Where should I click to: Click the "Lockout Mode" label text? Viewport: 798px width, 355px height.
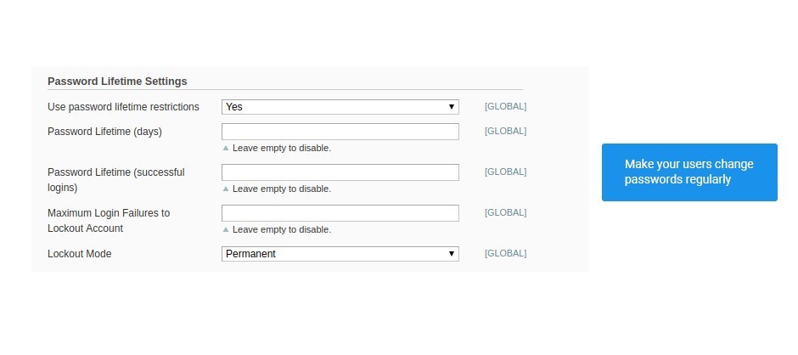[x=80, y=254]
